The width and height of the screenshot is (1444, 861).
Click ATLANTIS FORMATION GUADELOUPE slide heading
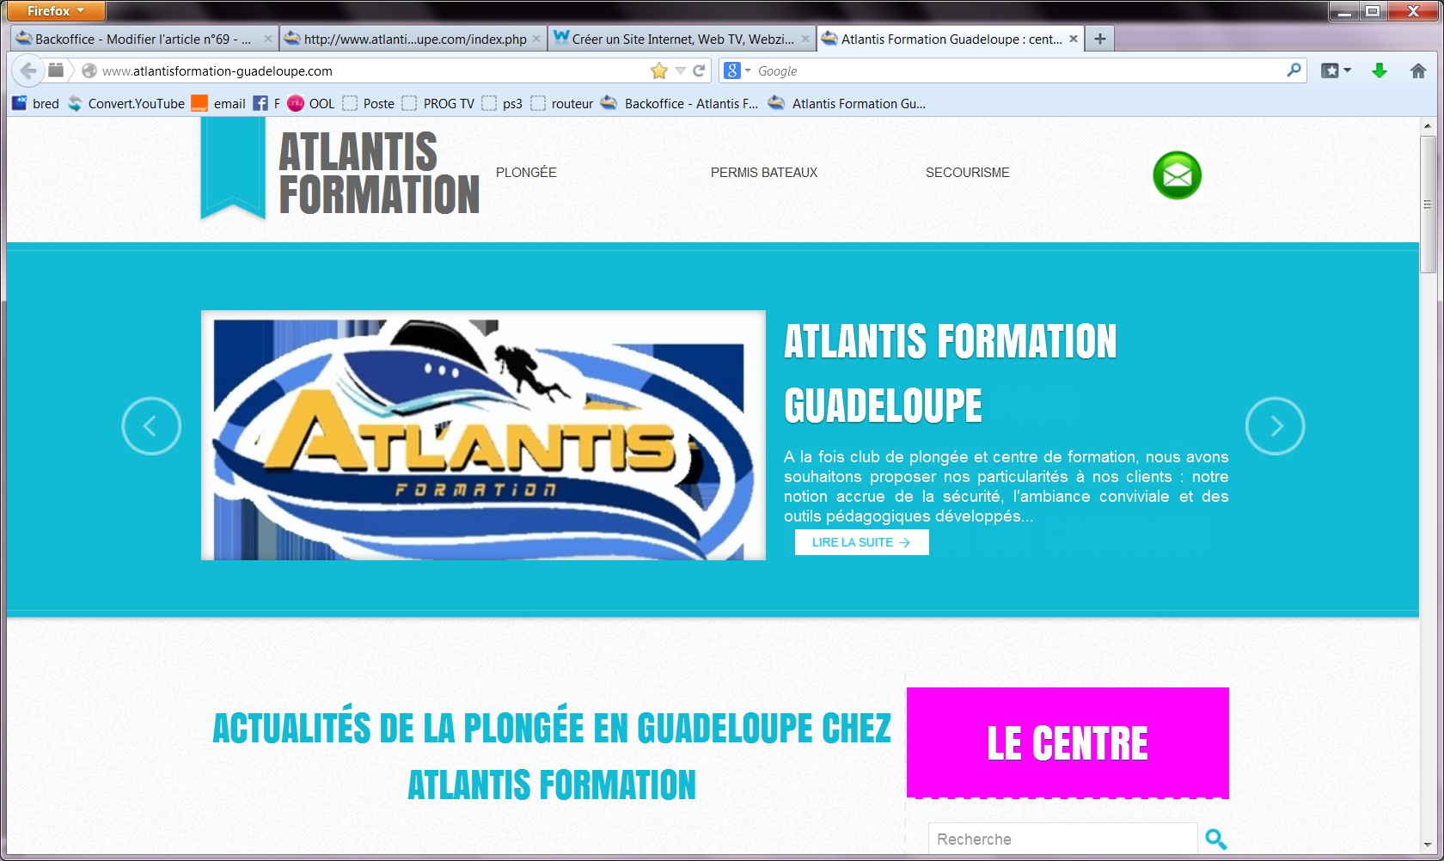click(951, 374)
